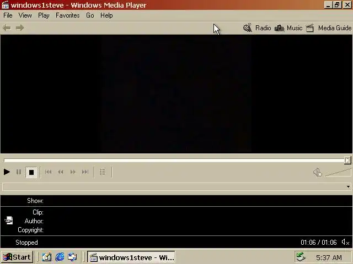Screen dimensions: 353x264
Task: Click the third quick launch icon
Action: pos(72,257)
